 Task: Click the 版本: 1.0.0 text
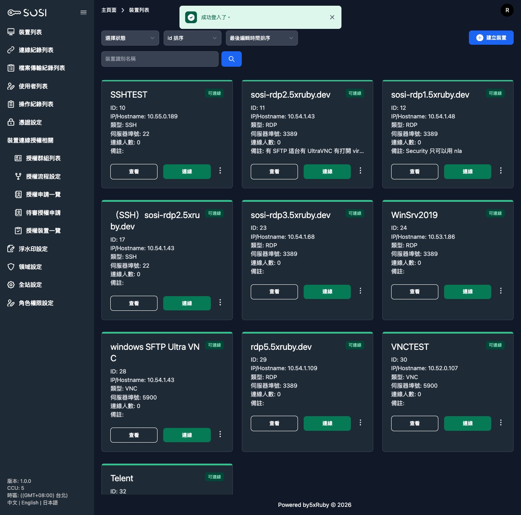pos(19,481)
